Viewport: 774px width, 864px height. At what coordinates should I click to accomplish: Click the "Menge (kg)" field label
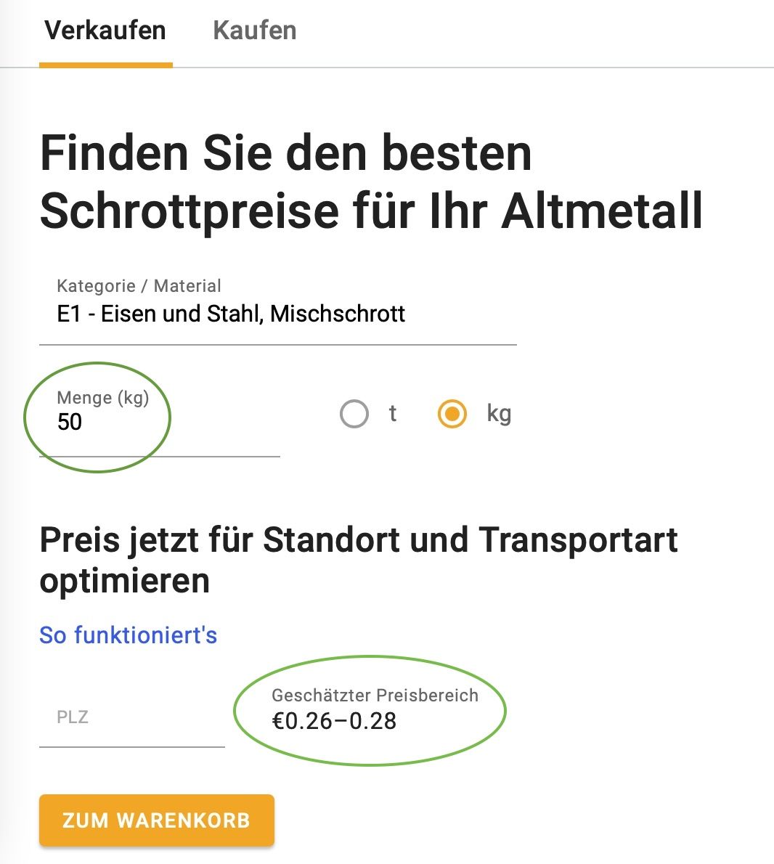point(102,398)
